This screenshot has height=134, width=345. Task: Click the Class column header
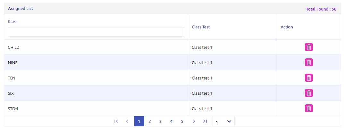[x=13, y=21]
